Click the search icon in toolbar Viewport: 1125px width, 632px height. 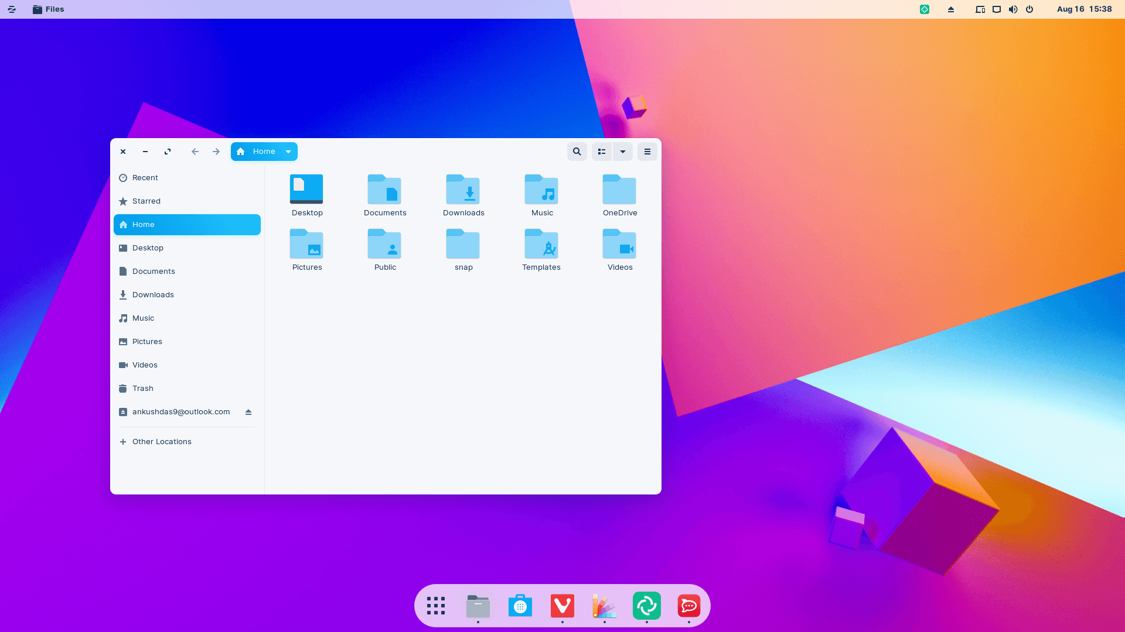(x=577, y=151)
